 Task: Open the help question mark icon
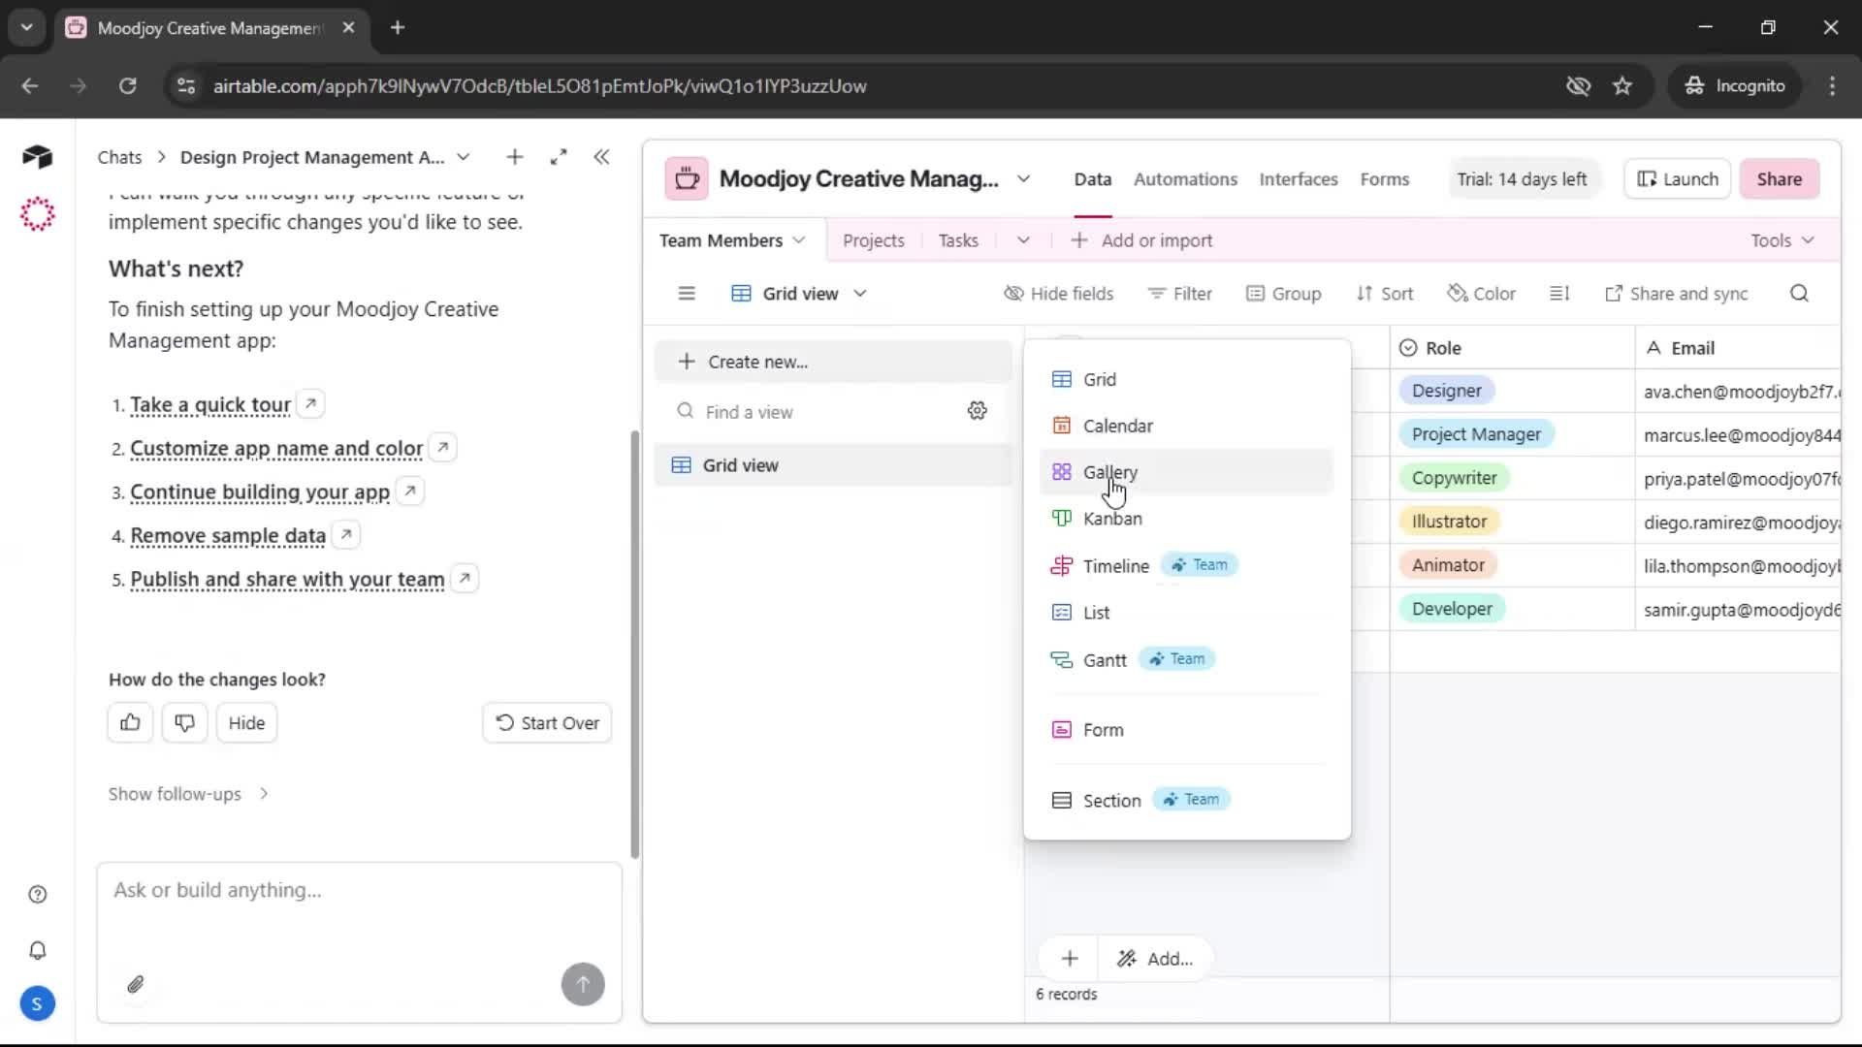[x=38, y=894]
